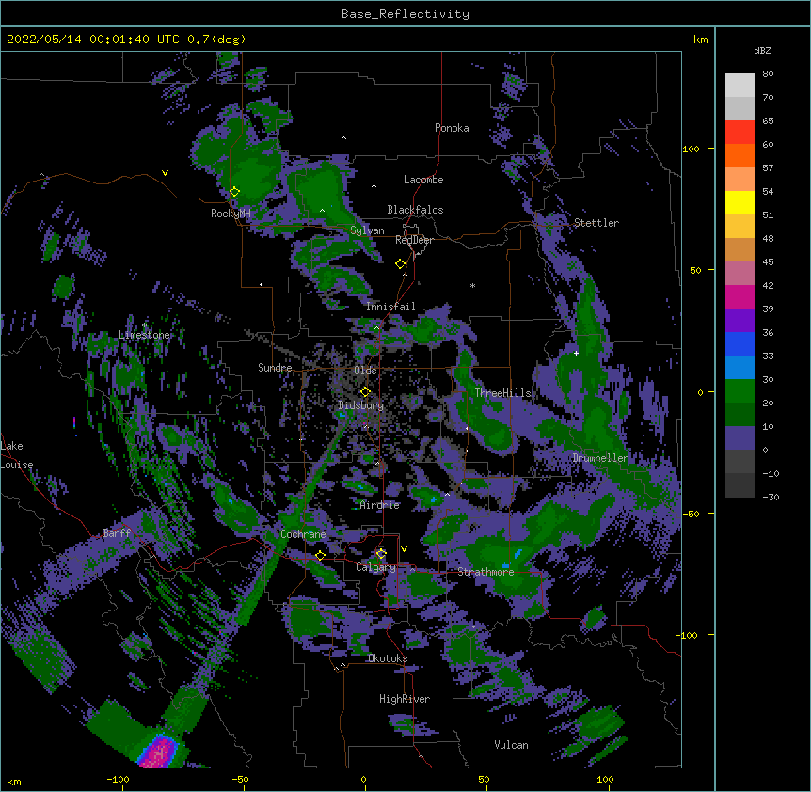Click the Banff label
This screenshot has width=811, height=792.
pyautogui.click(x=117, y=533)
